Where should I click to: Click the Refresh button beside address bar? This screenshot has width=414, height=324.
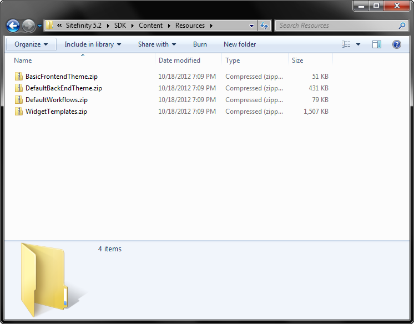click(264, 26)
